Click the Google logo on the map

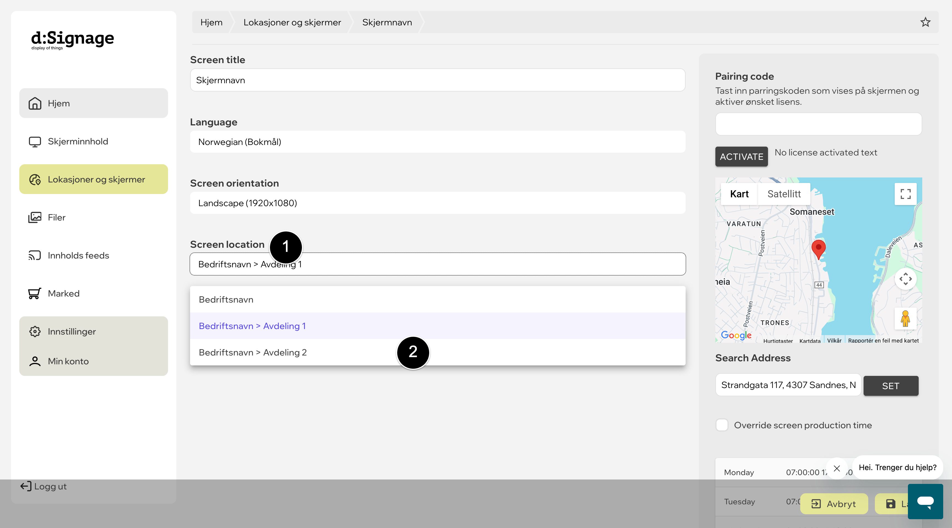click(x=736, y=335)
